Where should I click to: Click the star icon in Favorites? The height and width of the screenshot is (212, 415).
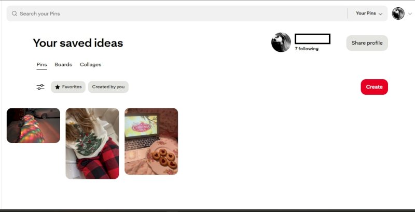tap(58, 87)
